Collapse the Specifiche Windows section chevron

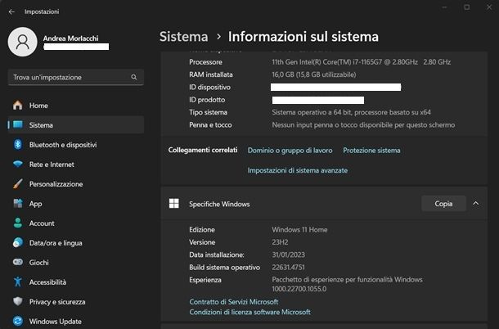pos(476,203)
